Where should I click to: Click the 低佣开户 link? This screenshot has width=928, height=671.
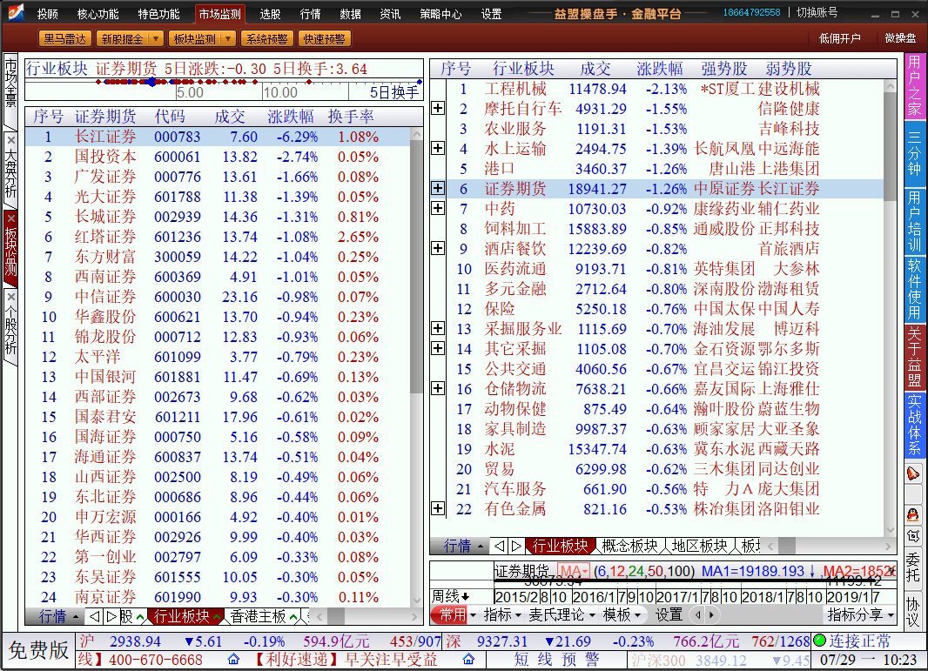click(839, 38)
